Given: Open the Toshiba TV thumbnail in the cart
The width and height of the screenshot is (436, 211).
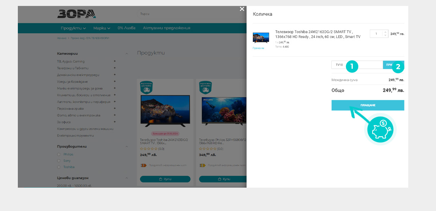Looking at the screenshot, I should (261, 38).
